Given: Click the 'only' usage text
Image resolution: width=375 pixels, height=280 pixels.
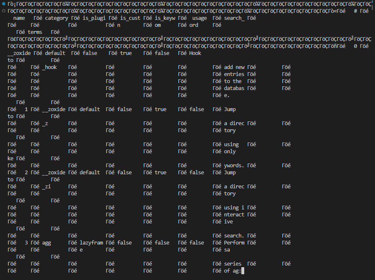Looking at the screenshot, I should pyautogui.click(x=230, y=152).
